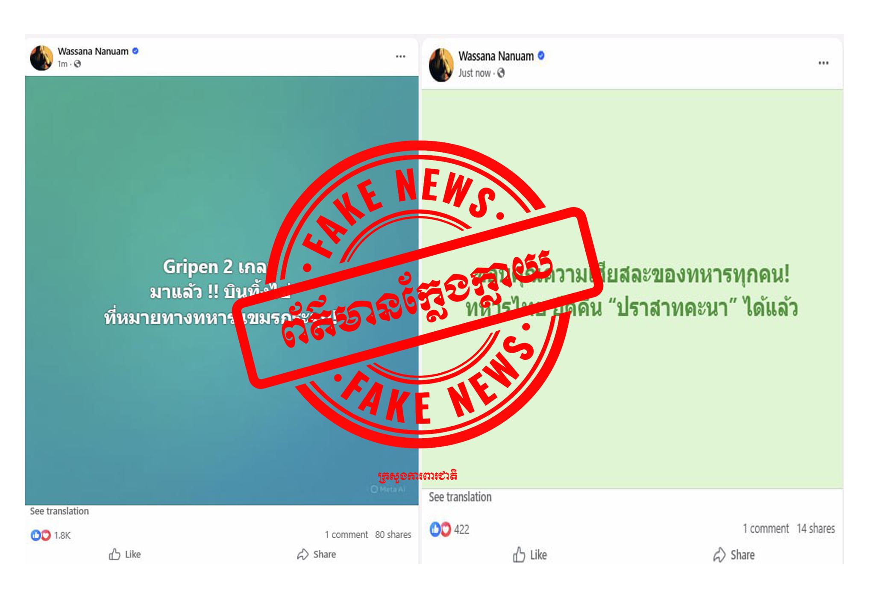Image resolution: width=875 pixels, height=613 pixels.
Task: Open right post's three-dot options menu
Action: [823, 63]
